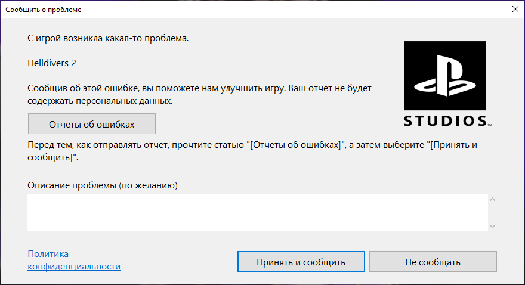Click the down arrow of description scrollbar

tap(492, 227)
